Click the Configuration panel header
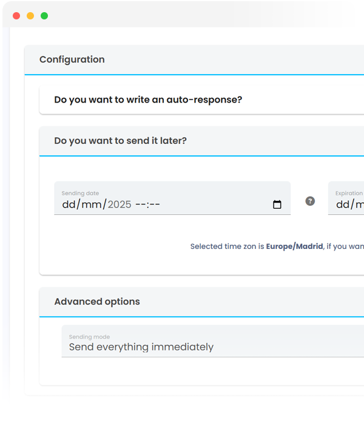Screen dimensions: 364x431 (x=194, y=59)
